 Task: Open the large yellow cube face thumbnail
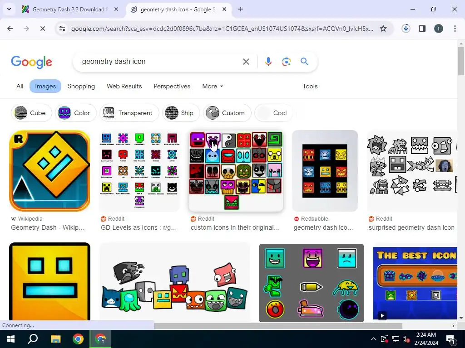coord(49,281)
